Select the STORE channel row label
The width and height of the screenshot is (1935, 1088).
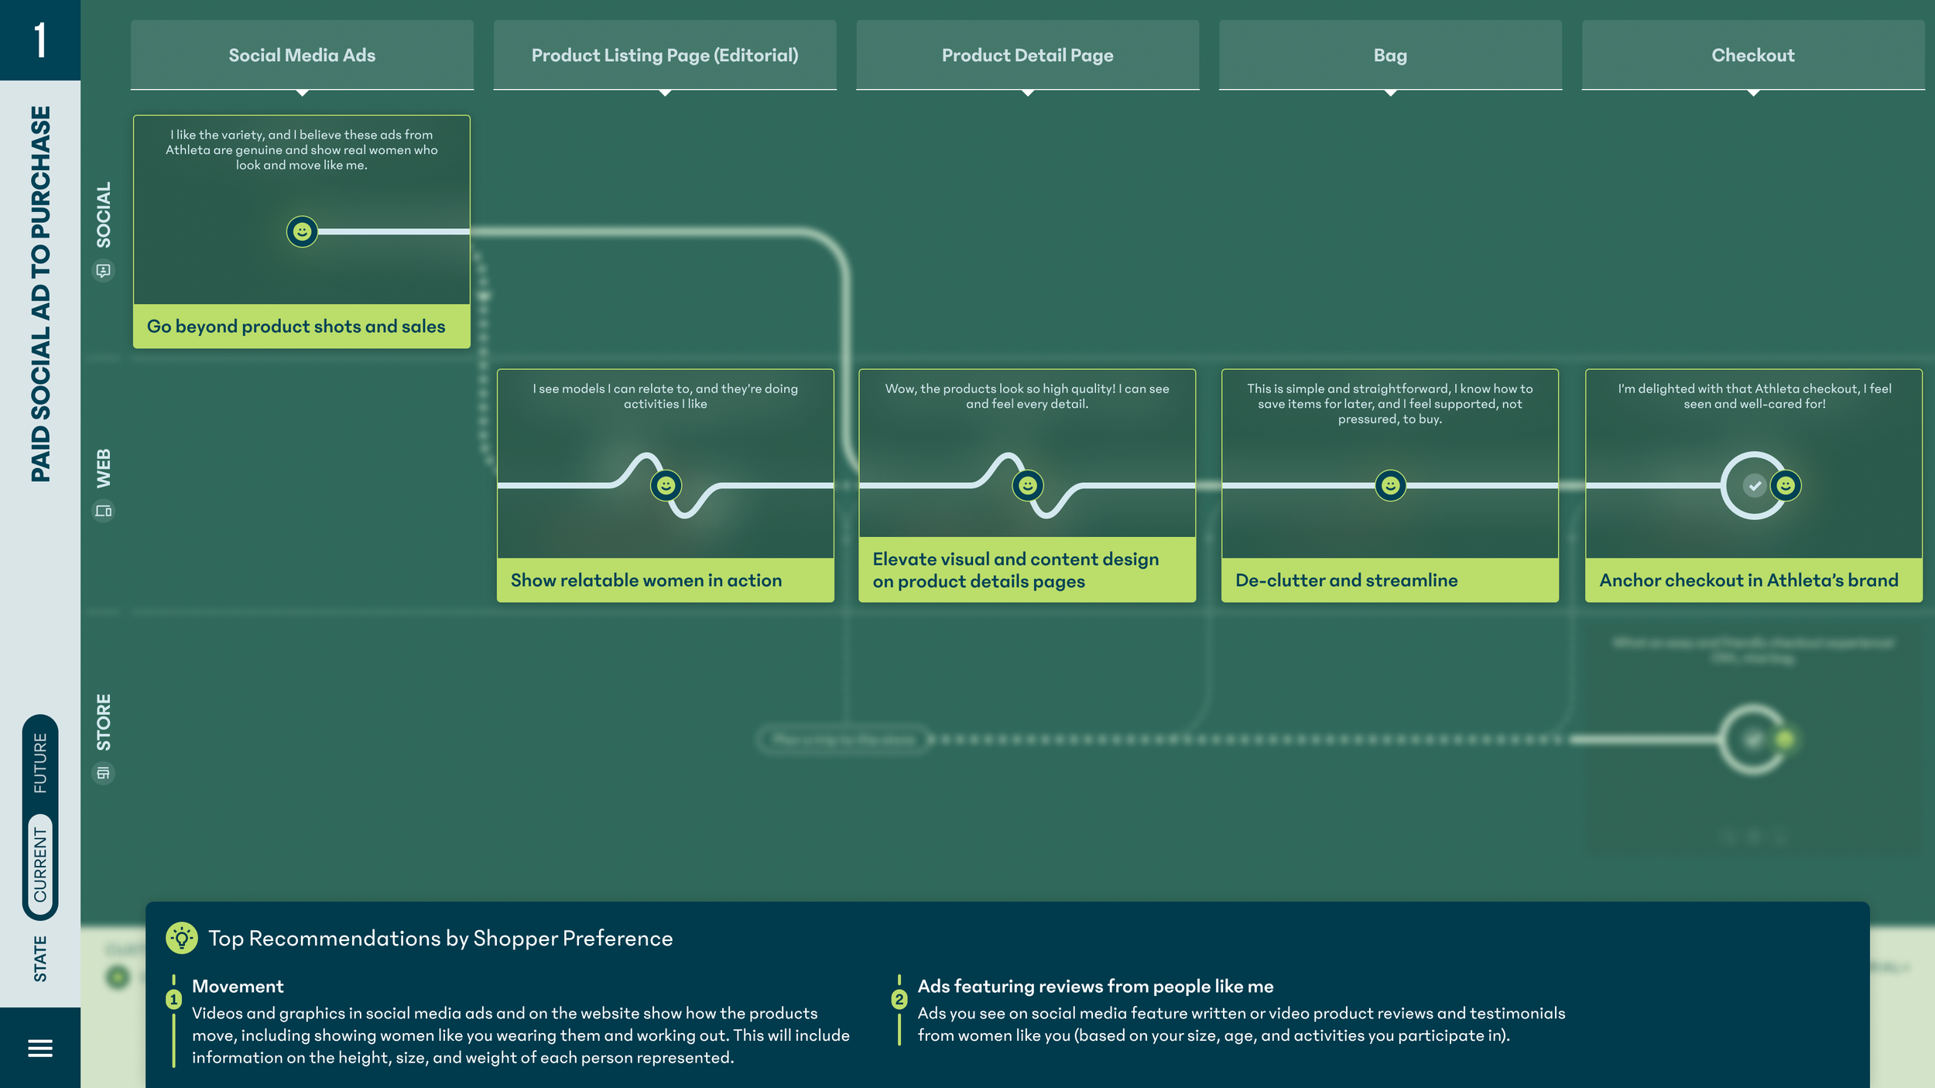103,723
